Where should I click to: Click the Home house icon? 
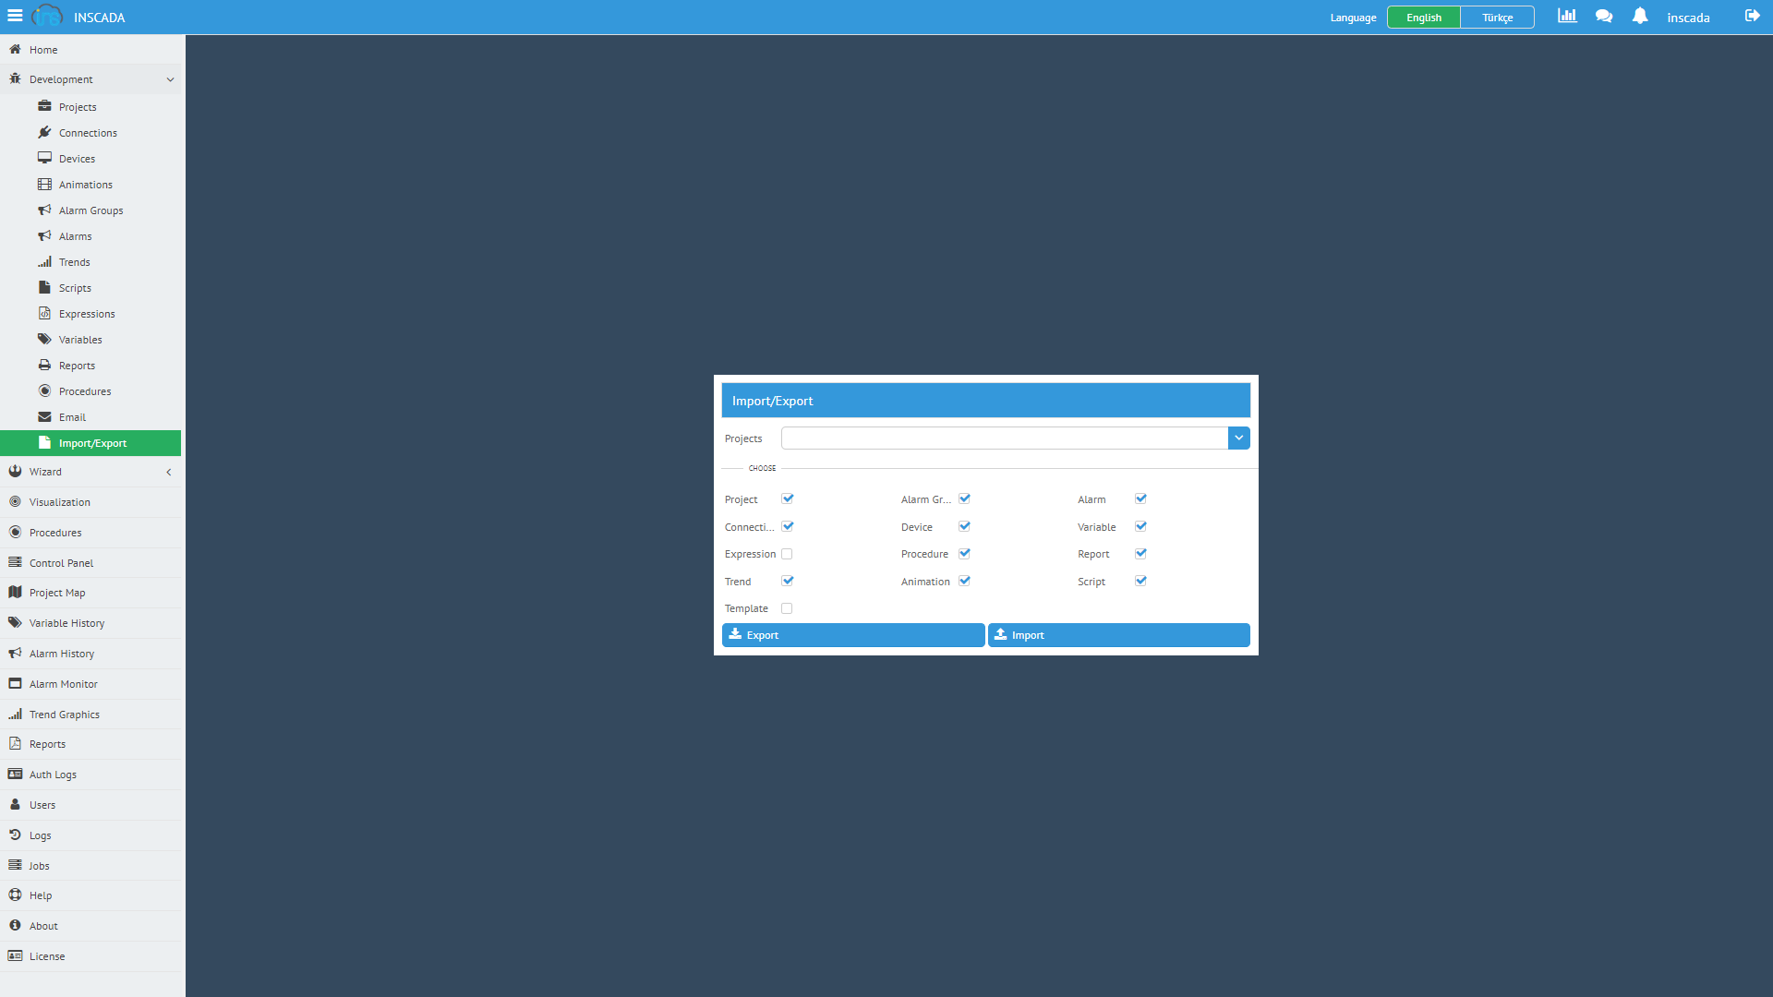(x=15, y=50)
